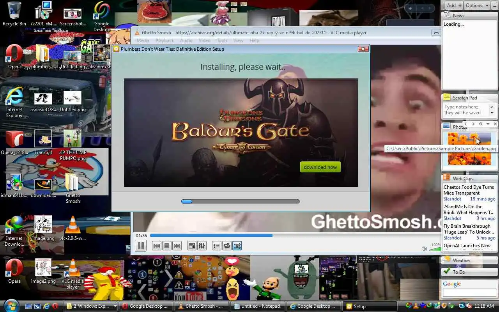Mute audio via VLC speaker icon

[424, 249]
